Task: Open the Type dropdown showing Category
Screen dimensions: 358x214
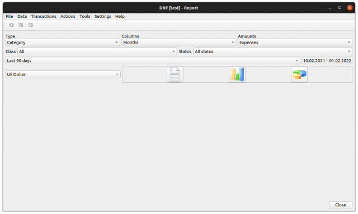Action: point(63,42)
